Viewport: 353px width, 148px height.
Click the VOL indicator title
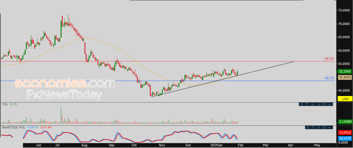click(4, 104)
